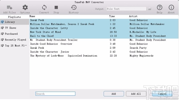Select The Mystery of Loch-Mess row
Screen dimensions: 179x100
pyautogui.click(x=104, y=56)
